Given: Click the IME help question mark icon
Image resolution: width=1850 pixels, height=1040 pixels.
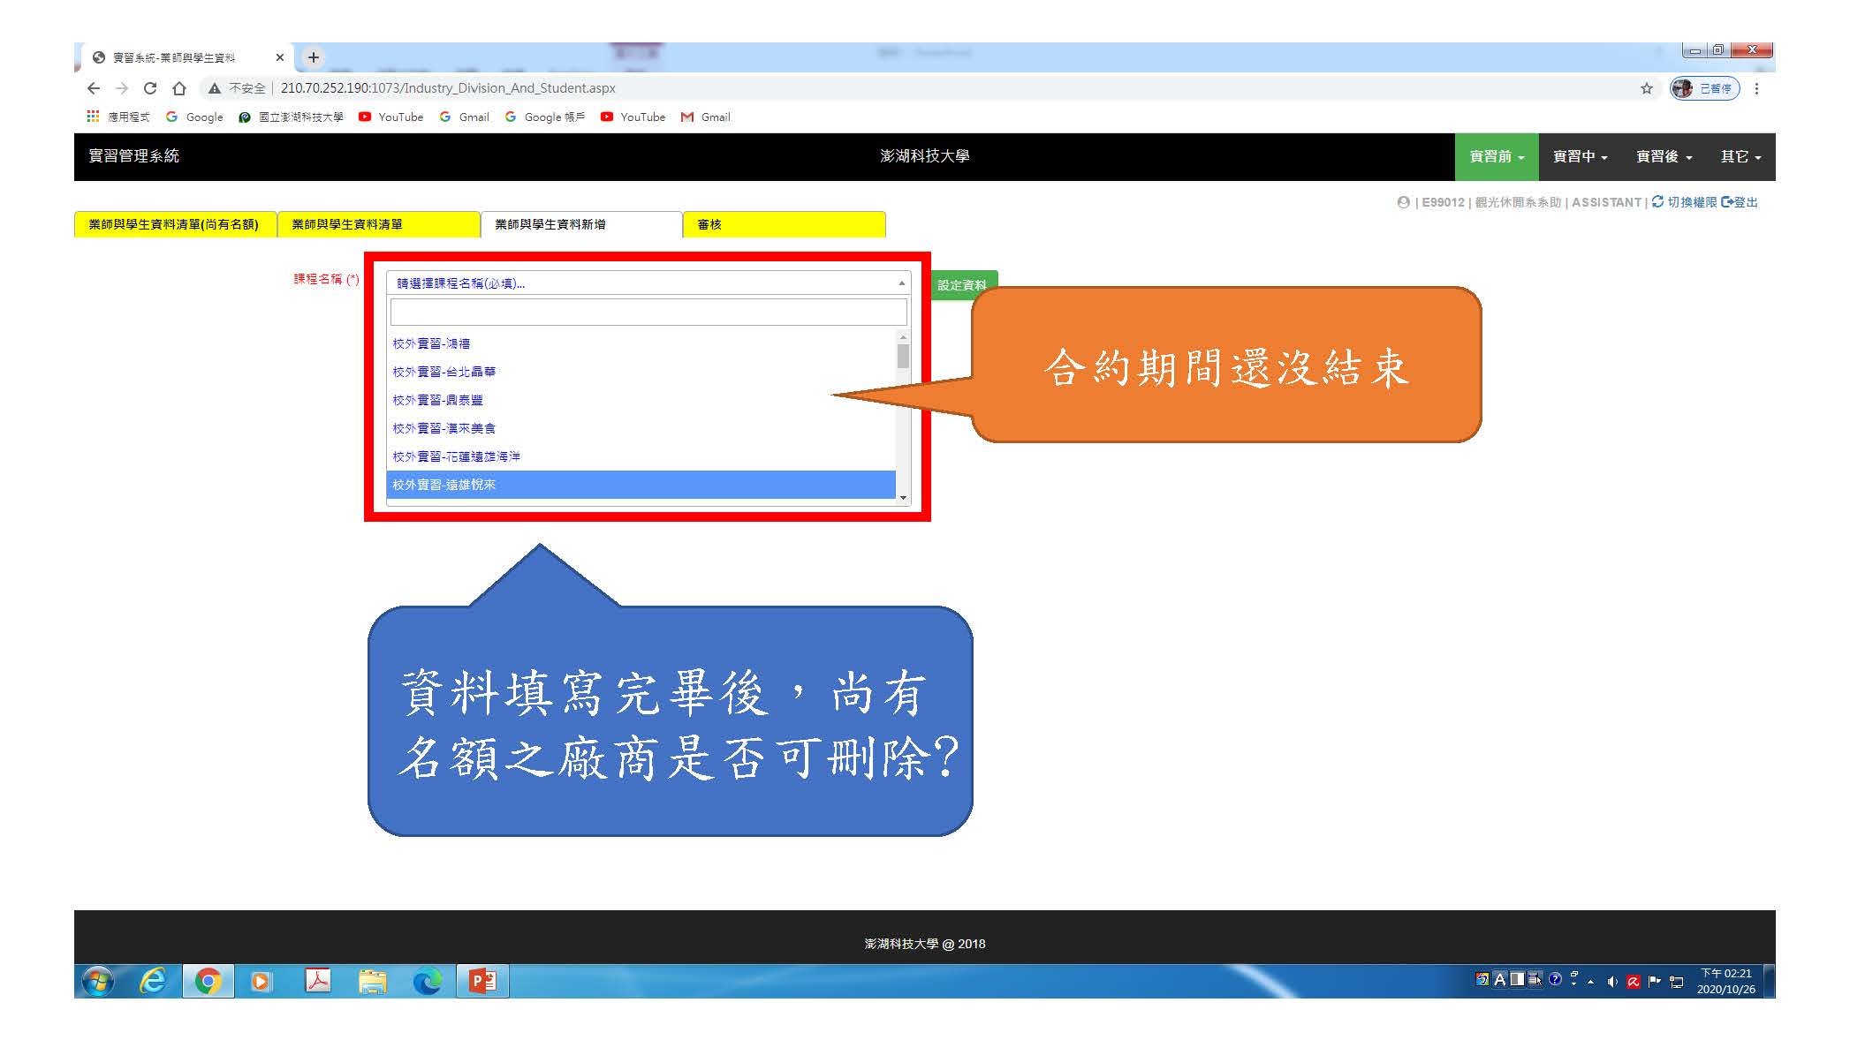Looking at the screenshot, I should click(x=1555, y=979).
